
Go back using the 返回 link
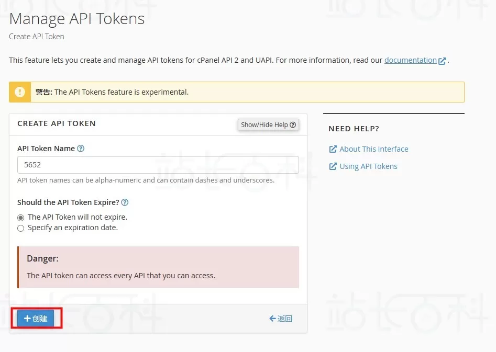[284, 319]
